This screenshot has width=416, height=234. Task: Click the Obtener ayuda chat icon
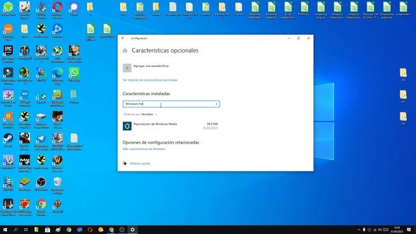pyautogui.click(x=125, y=163)
